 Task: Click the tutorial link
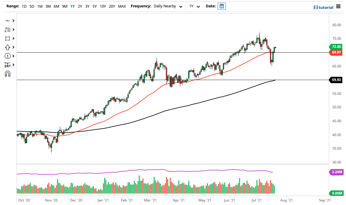(325, 7)
